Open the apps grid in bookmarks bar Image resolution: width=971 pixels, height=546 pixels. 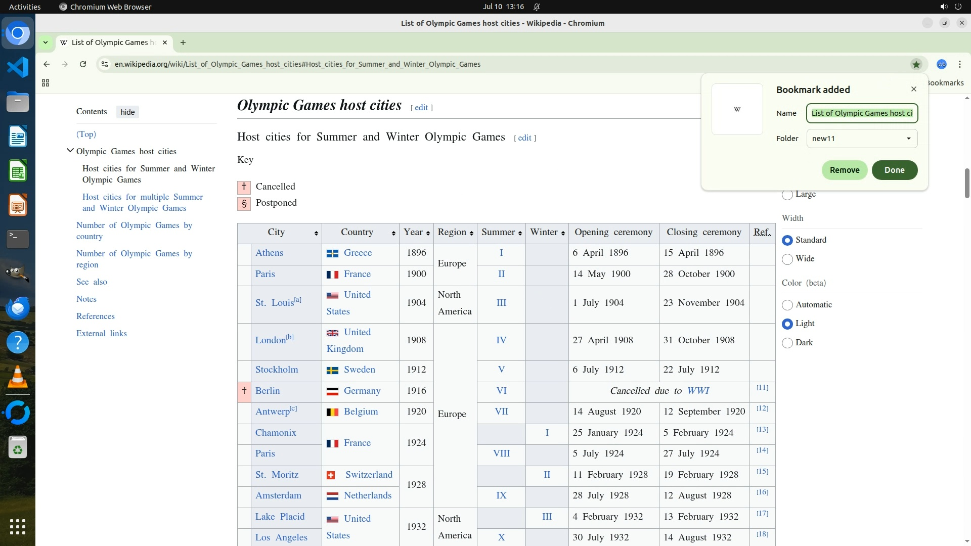46,83
